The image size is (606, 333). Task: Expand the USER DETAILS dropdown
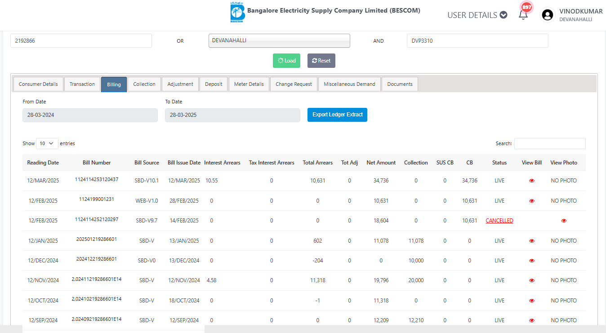(477, 15)
